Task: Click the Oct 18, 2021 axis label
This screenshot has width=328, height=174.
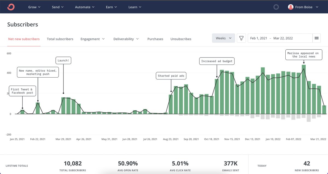Action: coord(212,139)
